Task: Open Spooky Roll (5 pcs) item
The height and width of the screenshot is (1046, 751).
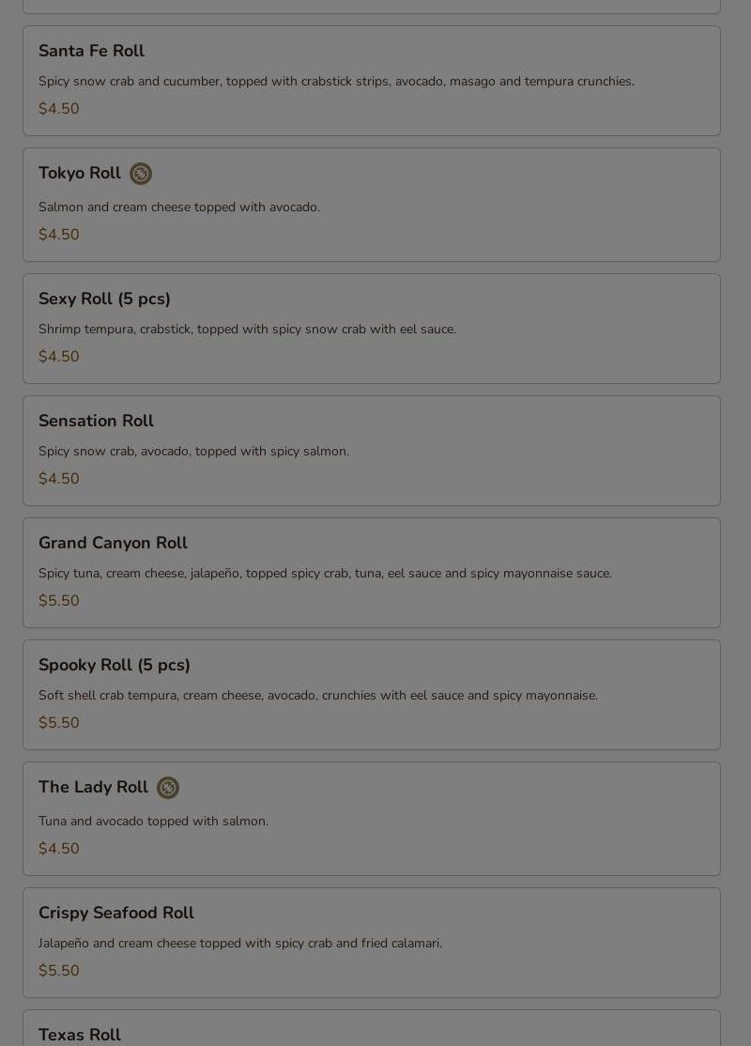Action: tap(115, 665)
